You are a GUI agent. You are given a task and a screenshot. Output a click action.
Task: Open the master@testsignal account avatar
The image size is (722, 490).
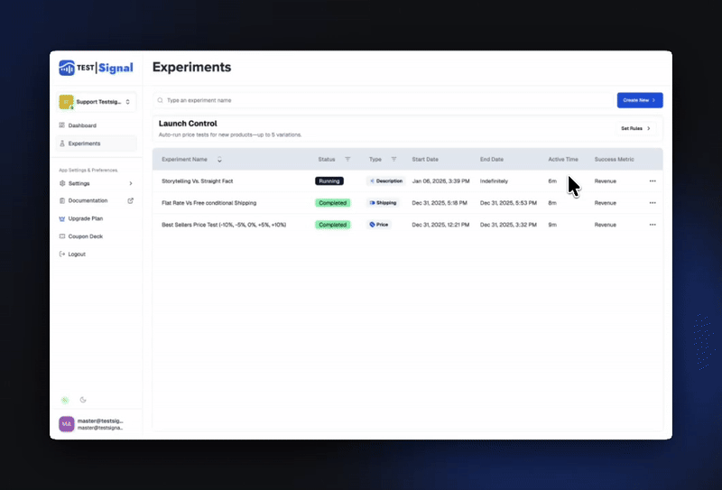point(67,423)
